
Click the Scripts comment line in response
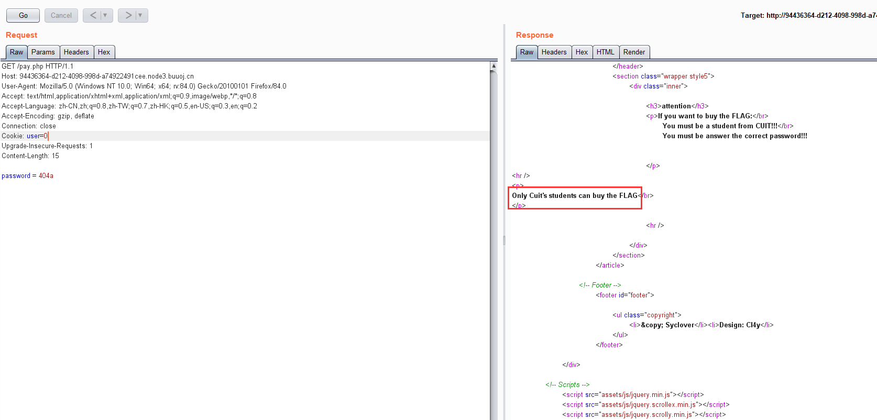567,384
